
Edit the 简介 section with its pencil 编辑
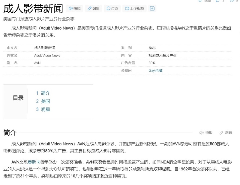[x=226, y=132]
